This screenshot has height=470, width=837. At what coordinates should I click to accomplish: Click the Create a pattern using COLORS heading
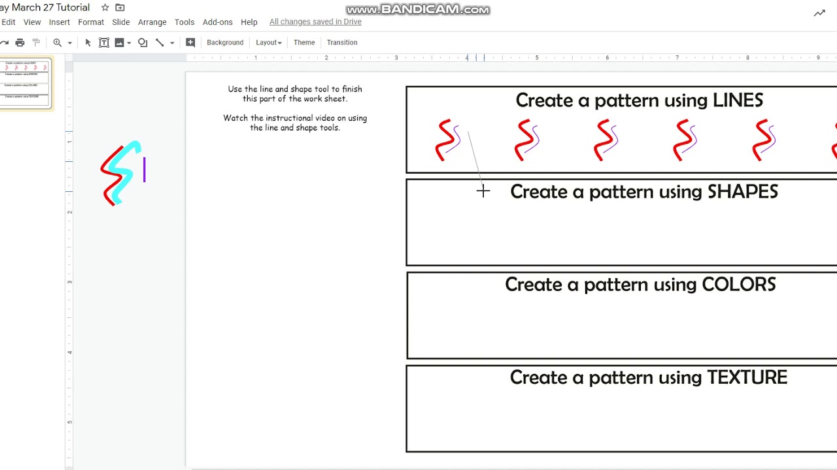coord(640,284)
